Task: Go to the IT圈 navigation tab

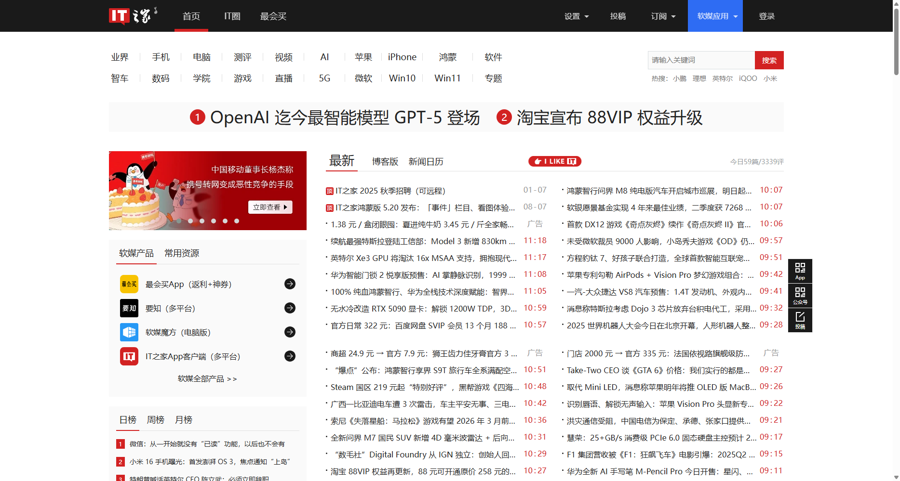Action: (x=232, y=16)
